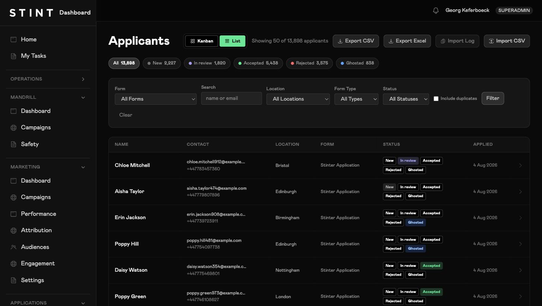Collapse the Marketing sidebar section
Viewport: 542px width, 306px height.
click(83, 167)
